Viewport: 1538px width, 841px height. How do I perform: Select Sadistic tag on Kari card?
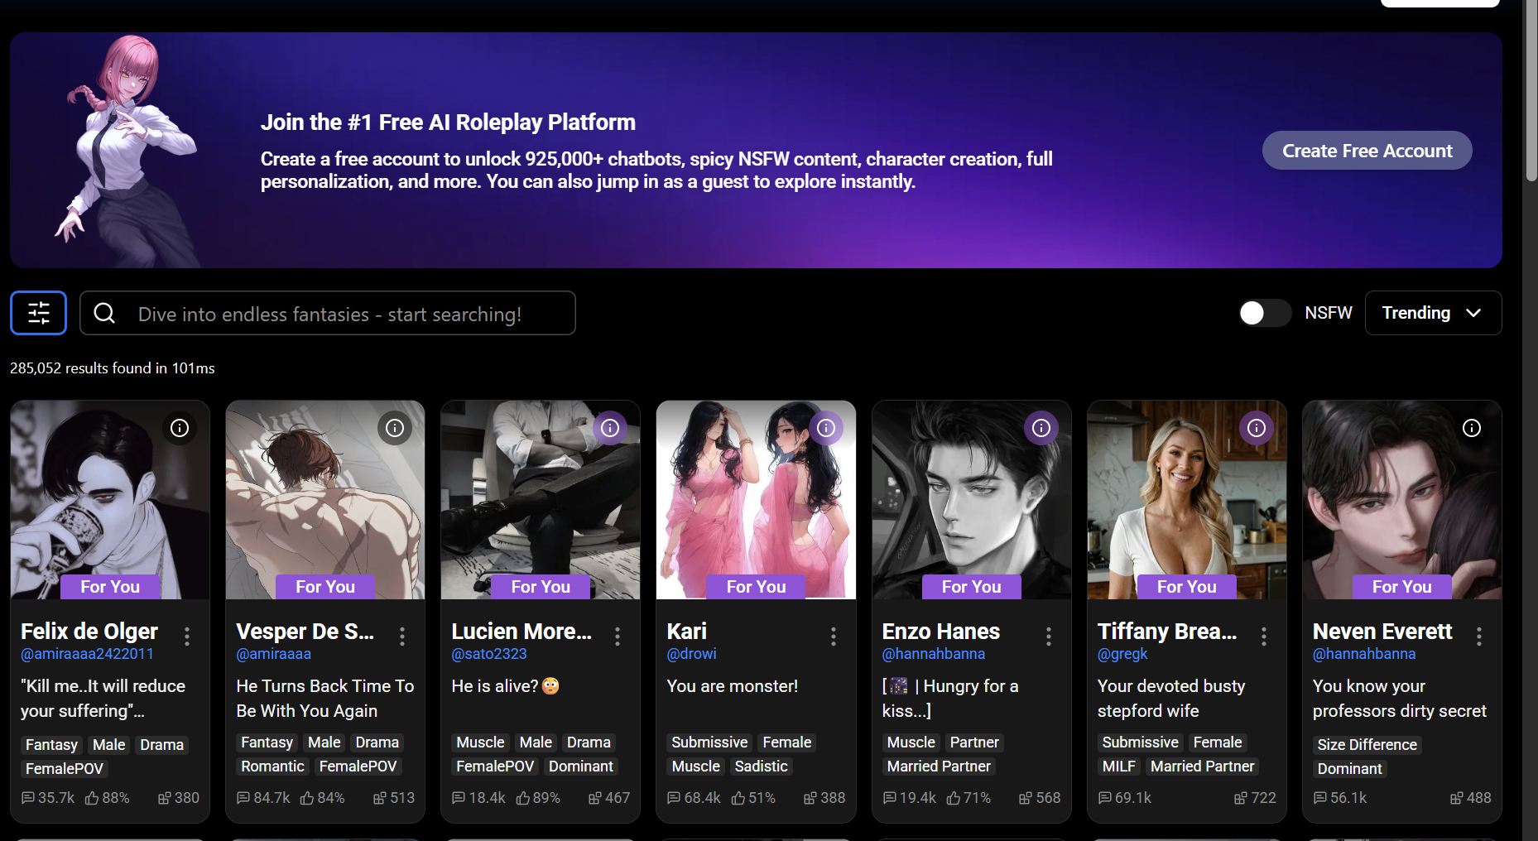(761, 767)
